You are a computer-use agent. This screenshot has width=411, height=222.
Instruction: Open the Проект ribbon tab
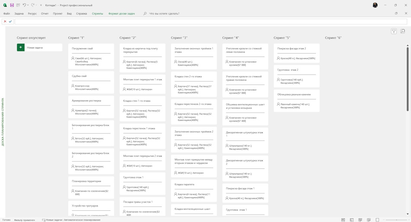(x=58, y=14)
